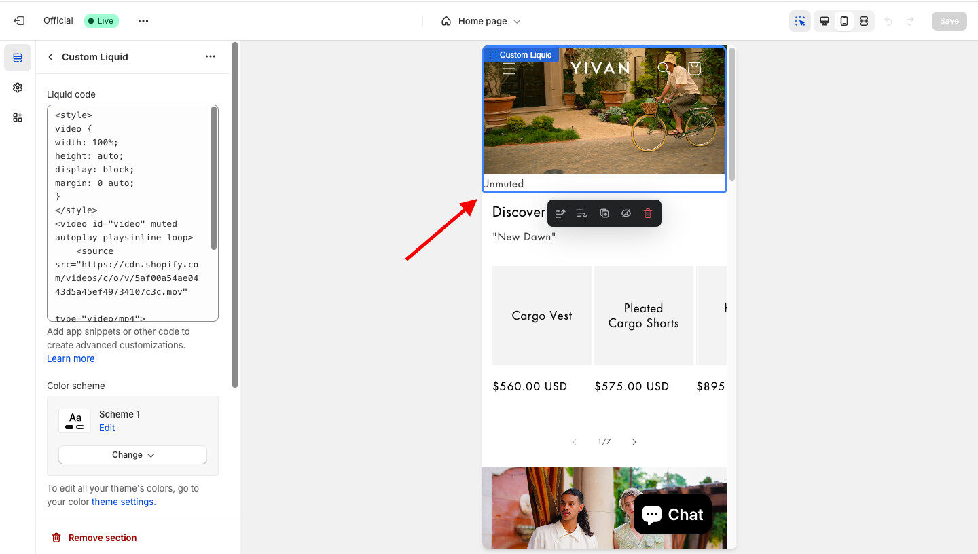This screenshot has height=554, width=978.
Task: Click the Official theme name
Action: tap(58, 20)
